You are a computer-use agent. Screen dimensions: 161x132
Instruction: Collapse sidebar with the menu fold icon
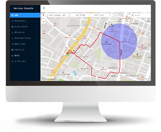pos(44,8)
